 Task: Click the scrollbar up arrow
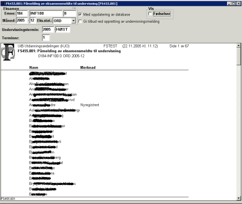coord(238,45)
